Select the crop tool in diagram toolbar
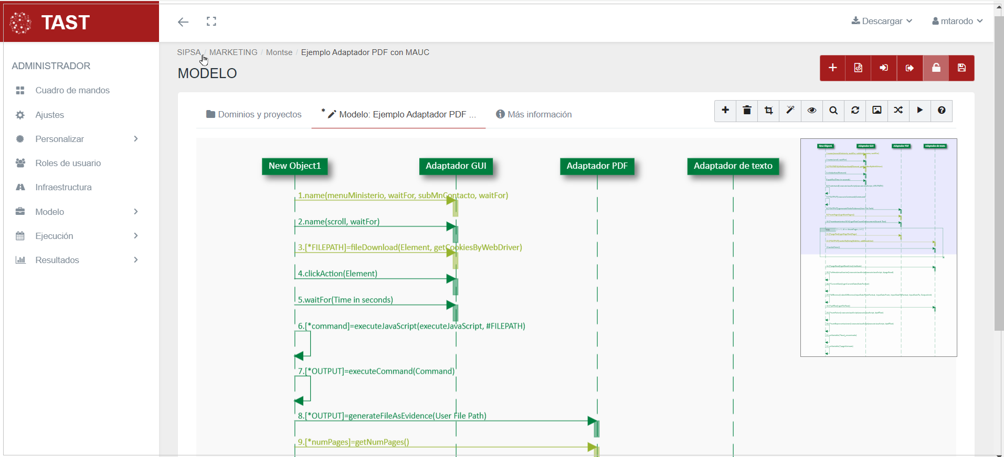Screen dimensions: 1004x457 (x=768, y=111)
